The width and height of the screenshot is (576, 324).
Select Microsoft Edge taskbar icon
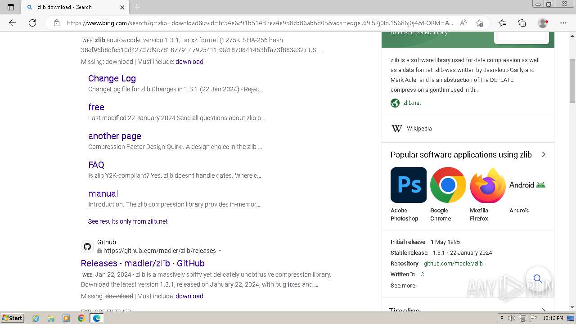96,318
